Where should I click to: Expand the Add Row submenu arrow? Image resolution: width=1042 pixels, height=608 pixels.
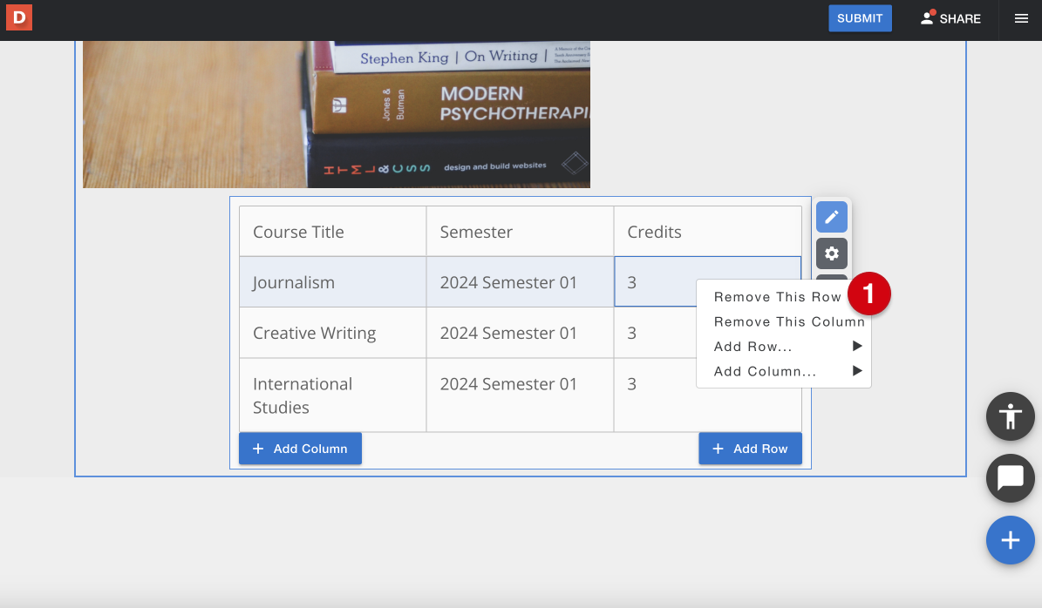coord(857,346)
